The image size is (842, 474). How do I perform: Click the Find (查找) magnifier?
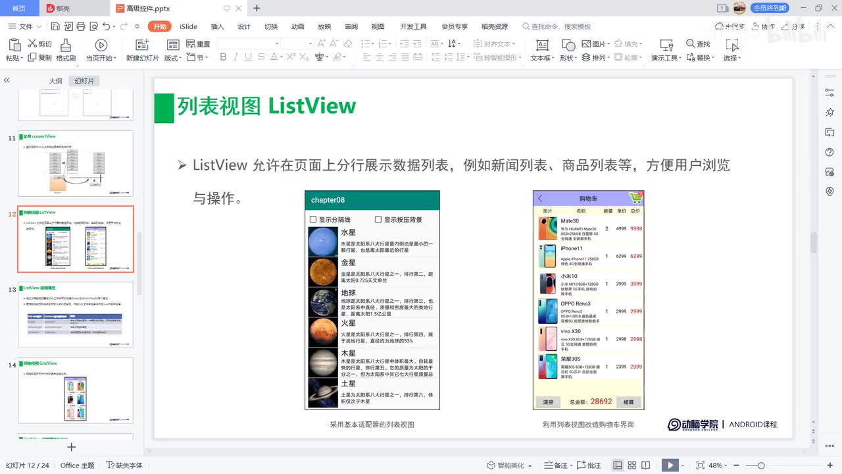point(698,44)
